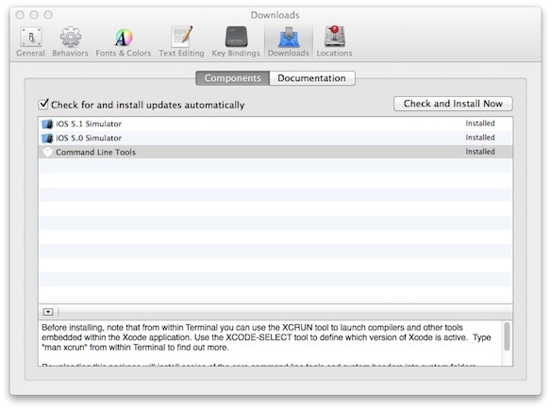Viewport: 551px width, 409px height.
Task: Open the Locations preferences pane
Action: pyautogui.click(x=334, y=41)
